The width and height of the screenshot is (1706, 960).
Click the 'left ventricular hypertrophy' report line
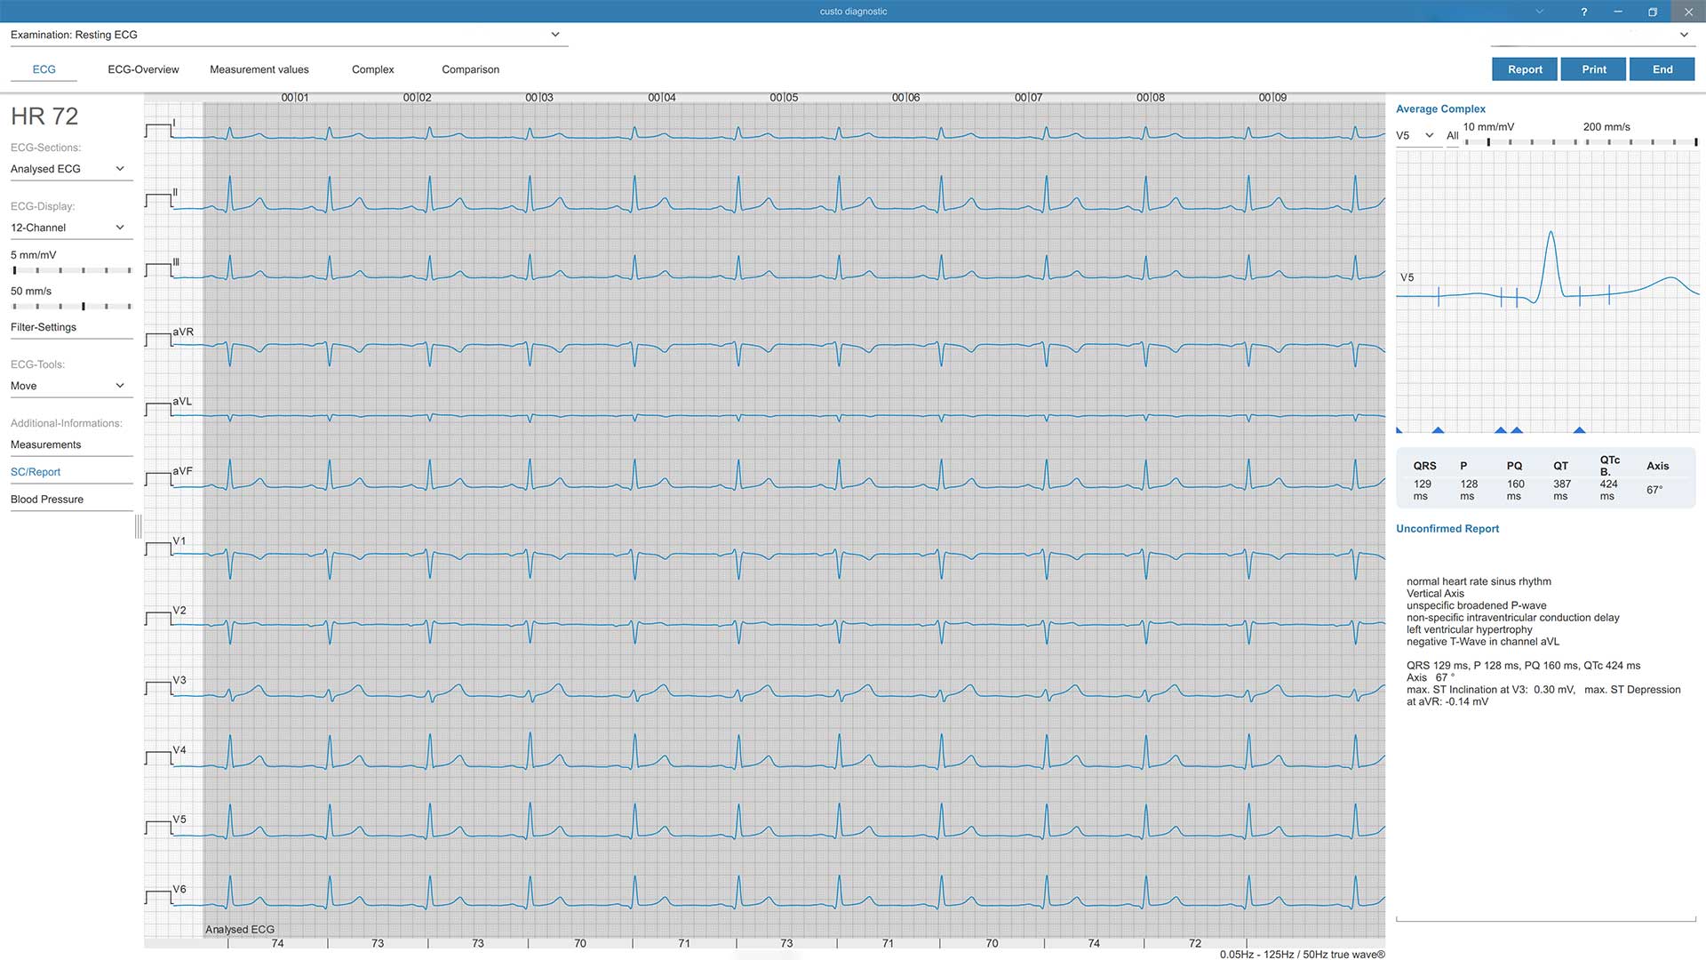coord(1470,629)
